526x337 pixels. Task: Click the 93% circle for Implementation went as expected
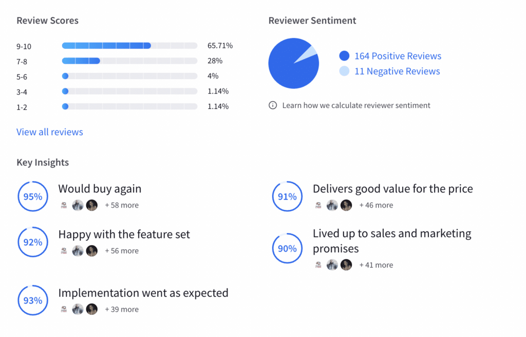33,300
